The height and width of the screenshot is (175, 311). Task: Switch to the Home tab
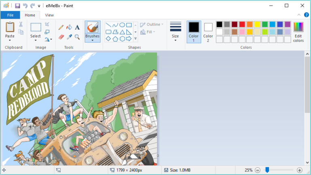tap(30, 15)
